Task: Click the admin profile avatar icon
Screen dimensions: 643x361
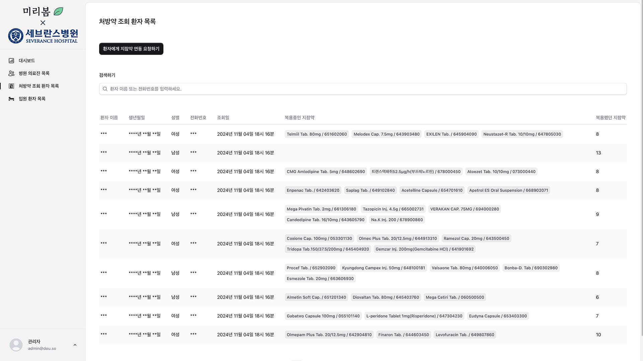Action: click(16, 345)
